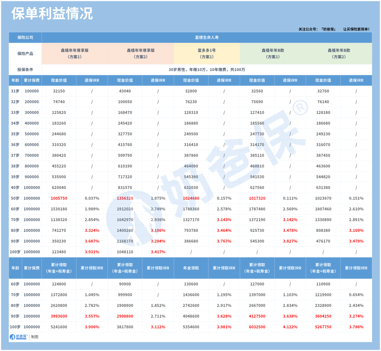Click the 制图 label beside the logo
This screenshot has height=351, width=381.
coord(35,337)
